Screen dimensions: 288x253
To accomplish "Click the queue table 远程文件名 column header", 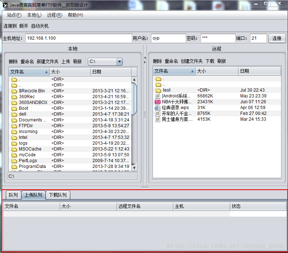I will (x=145, y=206).
